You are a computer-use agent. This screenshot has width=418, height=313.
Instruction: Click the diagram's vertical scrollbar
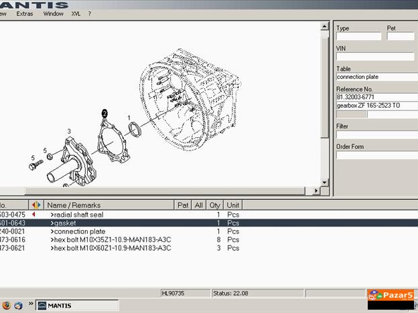pyautogui.click(x=325, y=100)
